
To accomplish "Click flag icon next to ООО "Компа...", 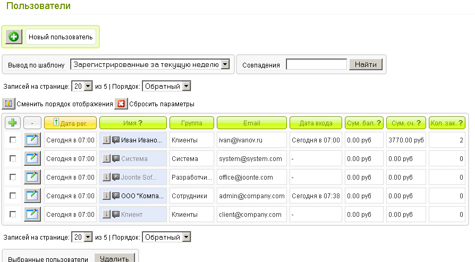I will pyautogui.click(x=116, y=196).
